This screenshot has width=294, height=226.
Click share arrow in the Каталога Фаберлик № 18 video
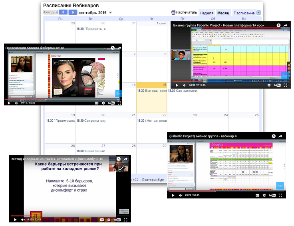(x=119, y=48)
